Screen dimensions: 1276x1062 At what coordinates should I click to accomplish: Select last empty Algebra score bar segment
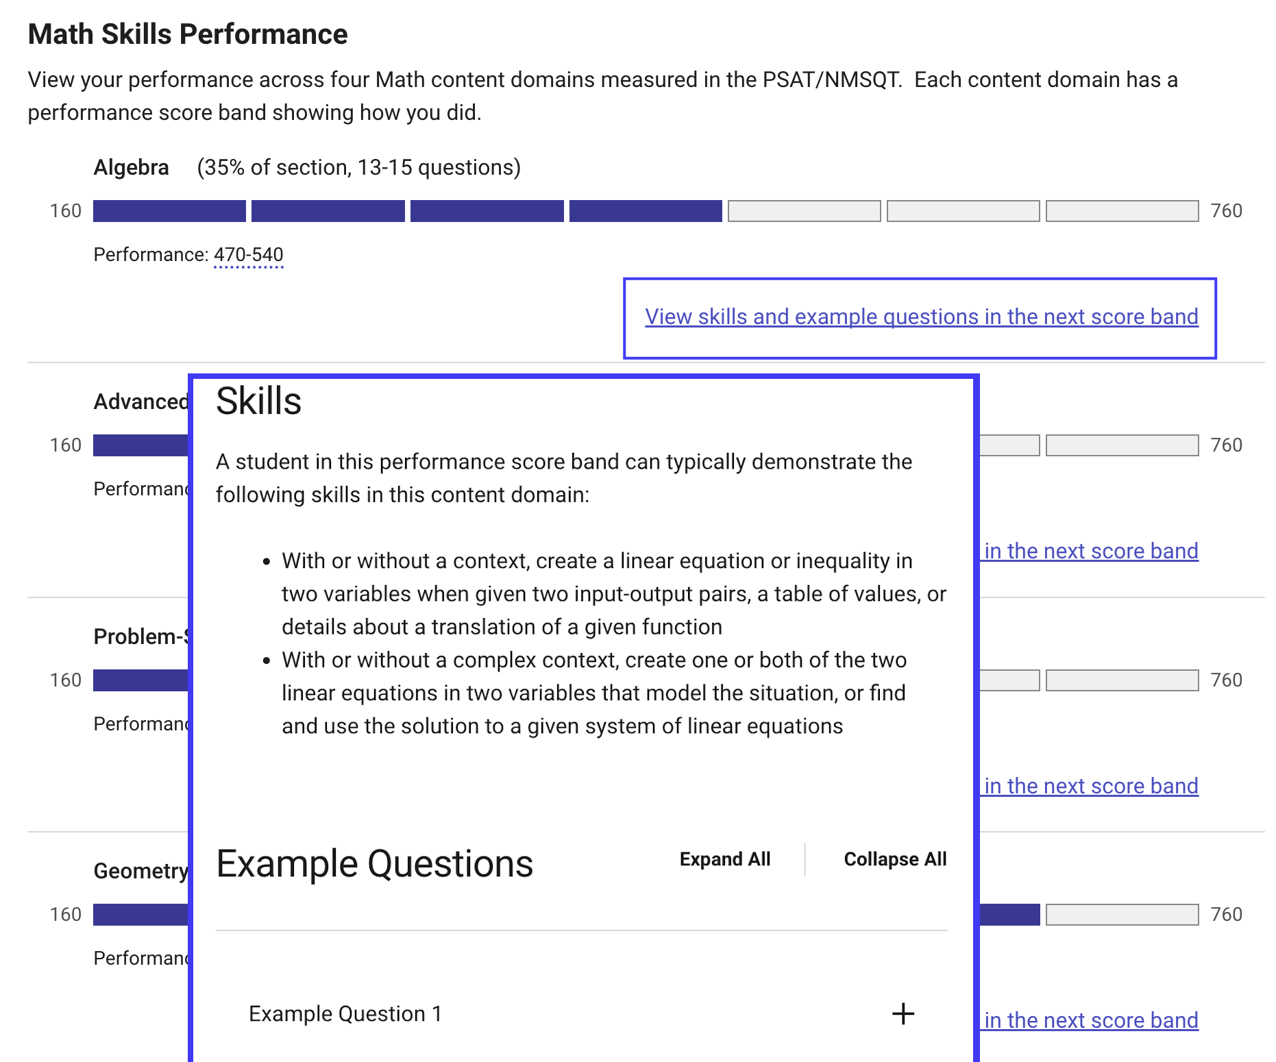point(1122,211)
